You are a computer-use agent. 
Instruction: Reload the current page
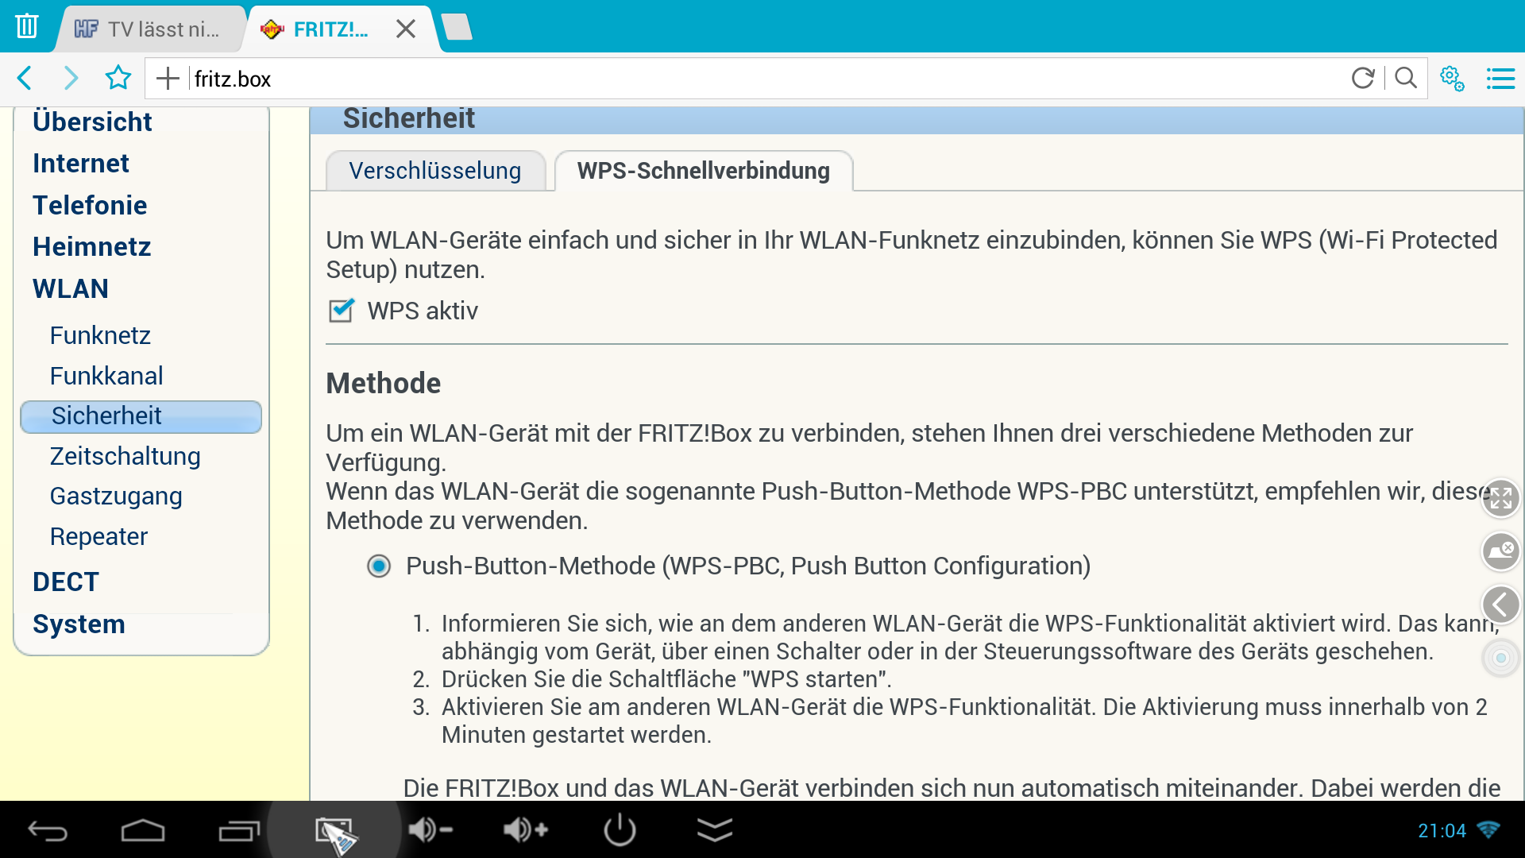(x=1363, y=78)
